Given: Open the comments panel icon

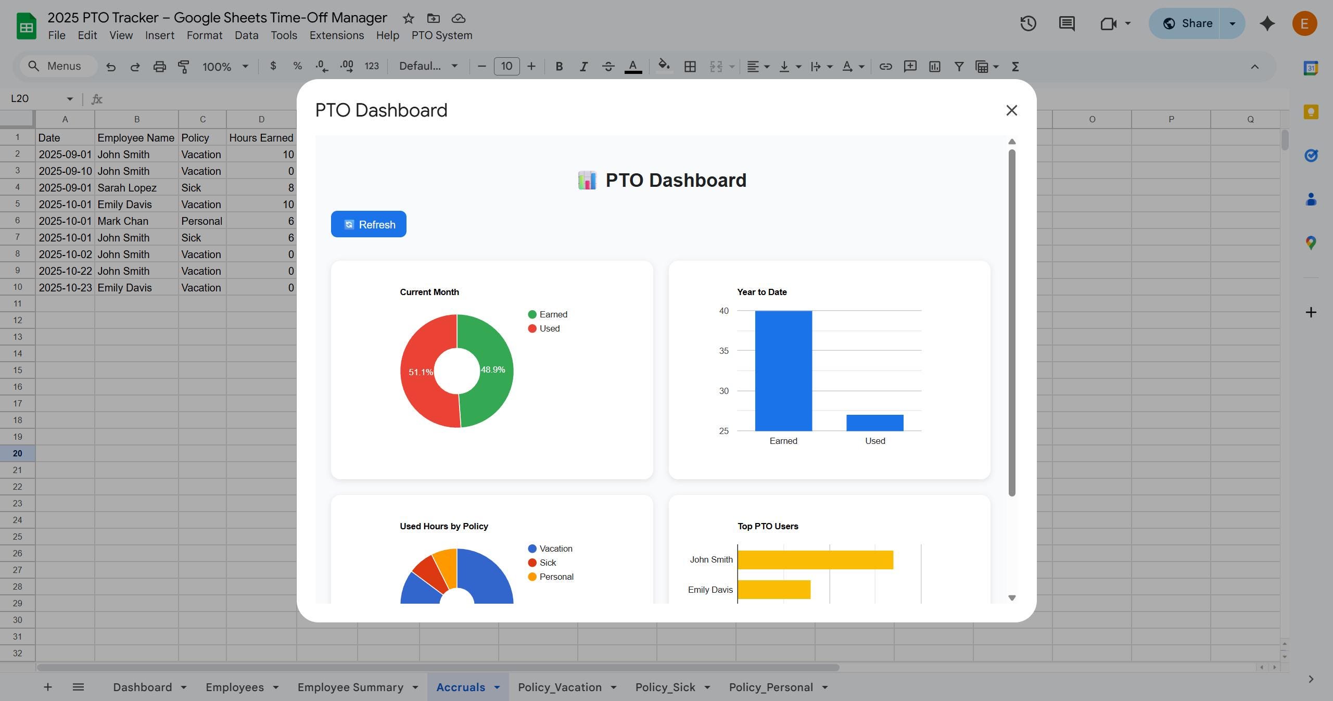Looking at the screenshot, I should [1067, 23].
